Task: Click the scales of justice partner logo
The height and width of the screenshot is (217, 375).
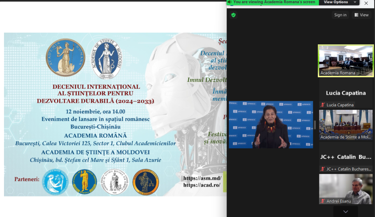Action: point(145,182)
